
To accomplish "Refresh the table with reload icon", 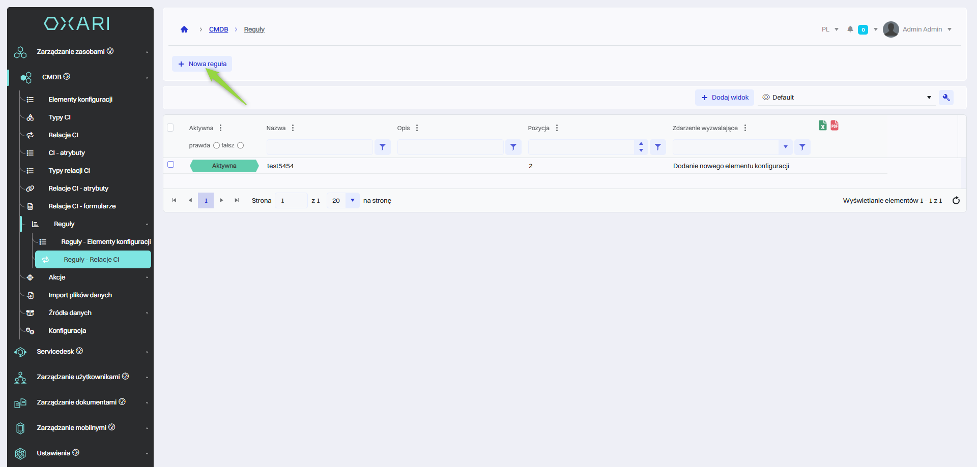I will point(956,201).
